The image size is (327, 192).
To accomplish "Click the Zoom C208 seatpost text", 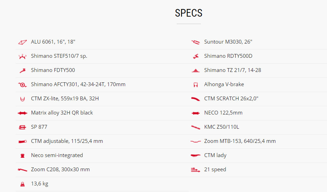I will click(60, 170).
